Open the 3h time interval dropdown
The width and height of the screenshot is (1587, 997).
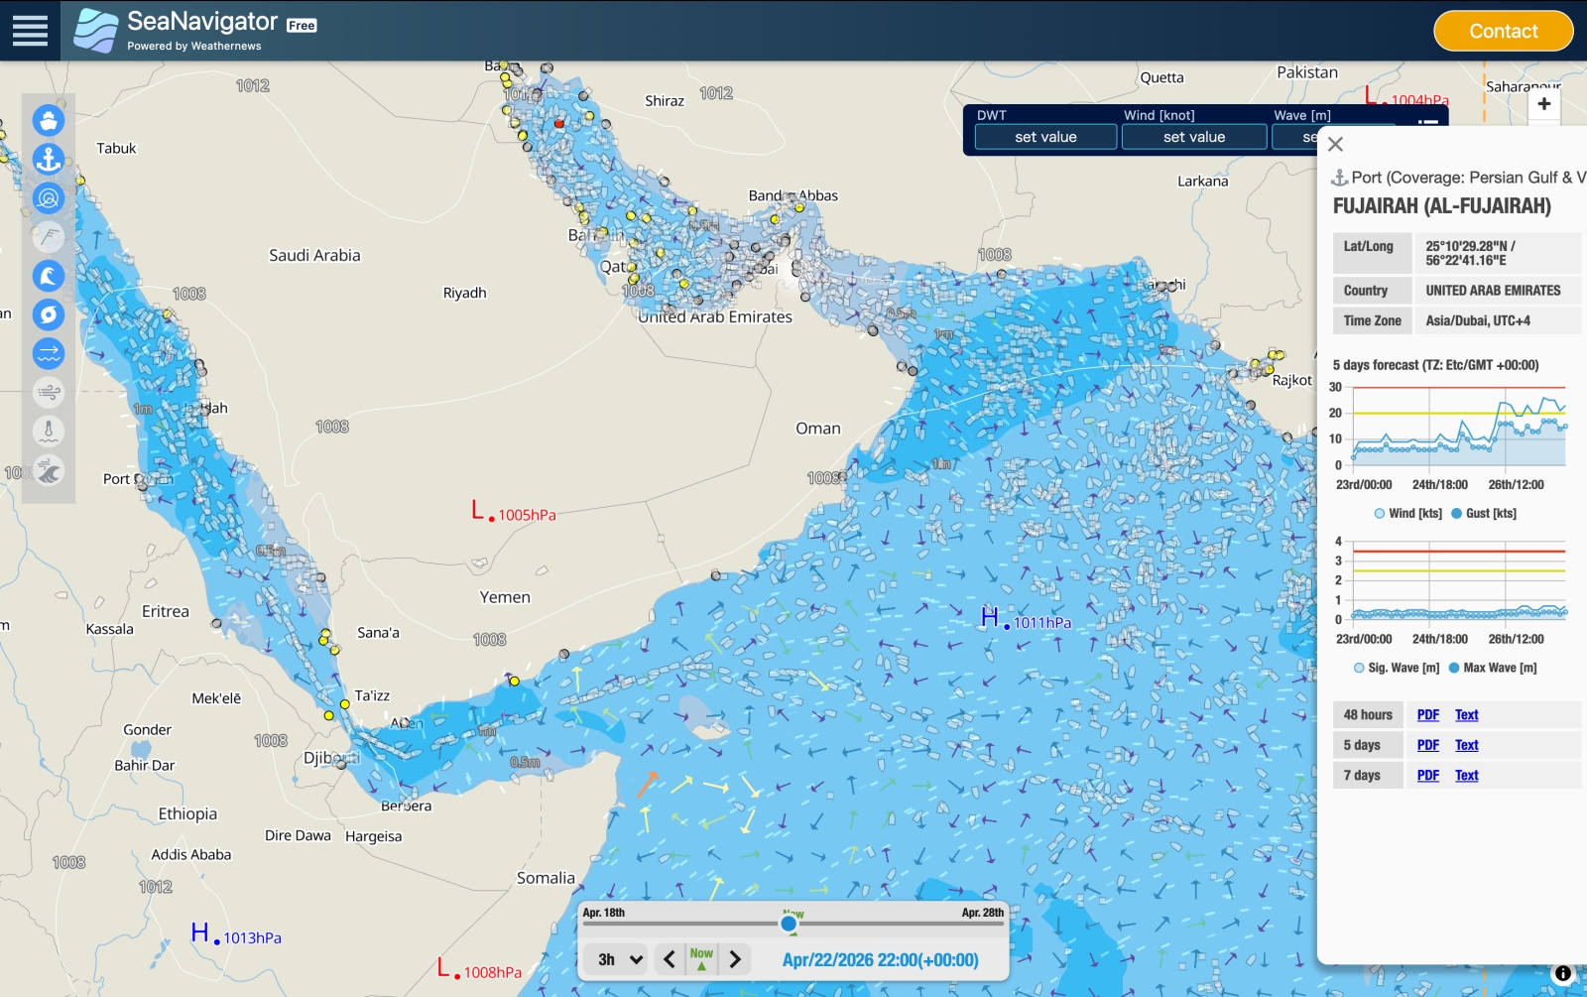tap(620, 959)
